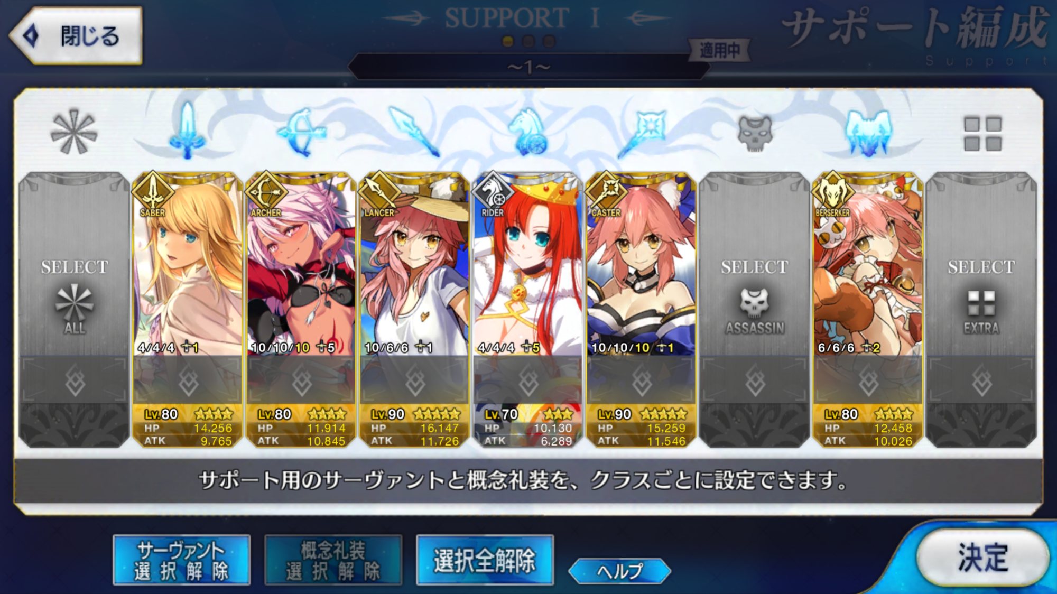Select the Saber class sword icon

187,131
